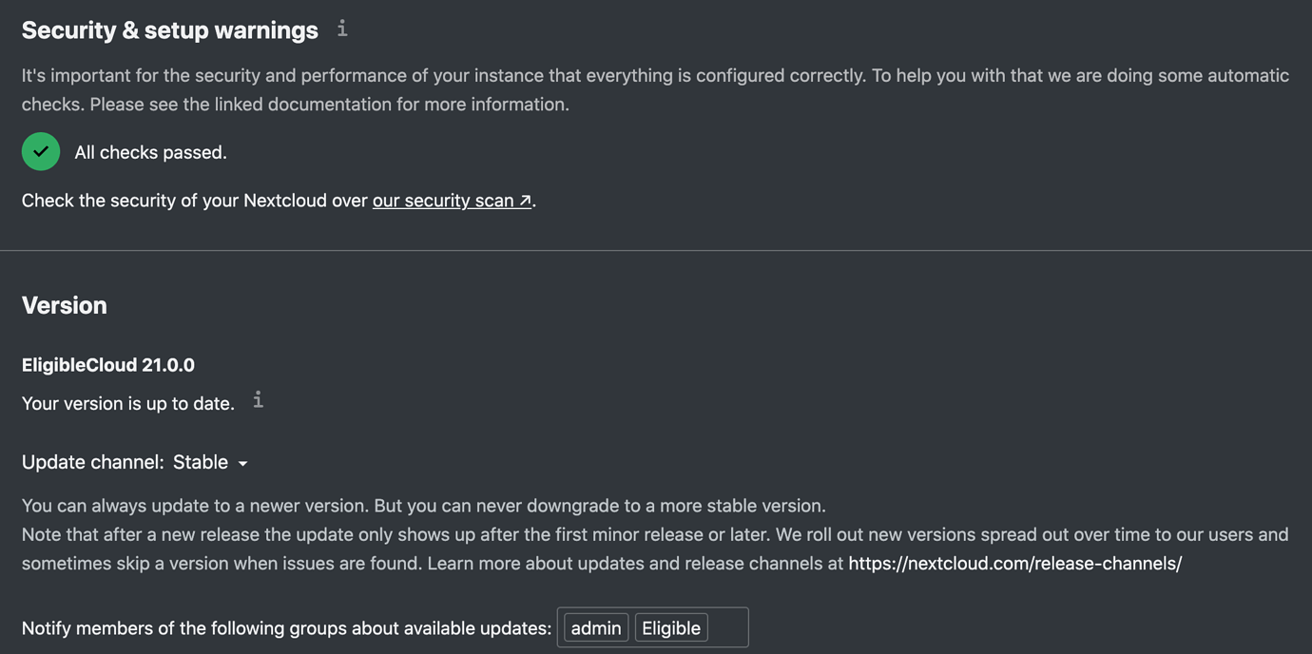Click the checkmark inside the green circle

(x=40, y=151)
